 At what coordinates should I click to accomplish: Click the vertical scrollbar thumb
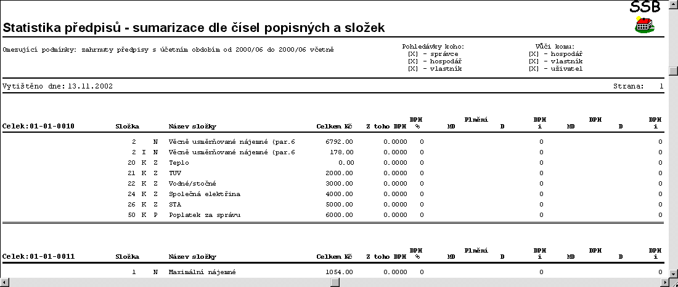(672, 69)
